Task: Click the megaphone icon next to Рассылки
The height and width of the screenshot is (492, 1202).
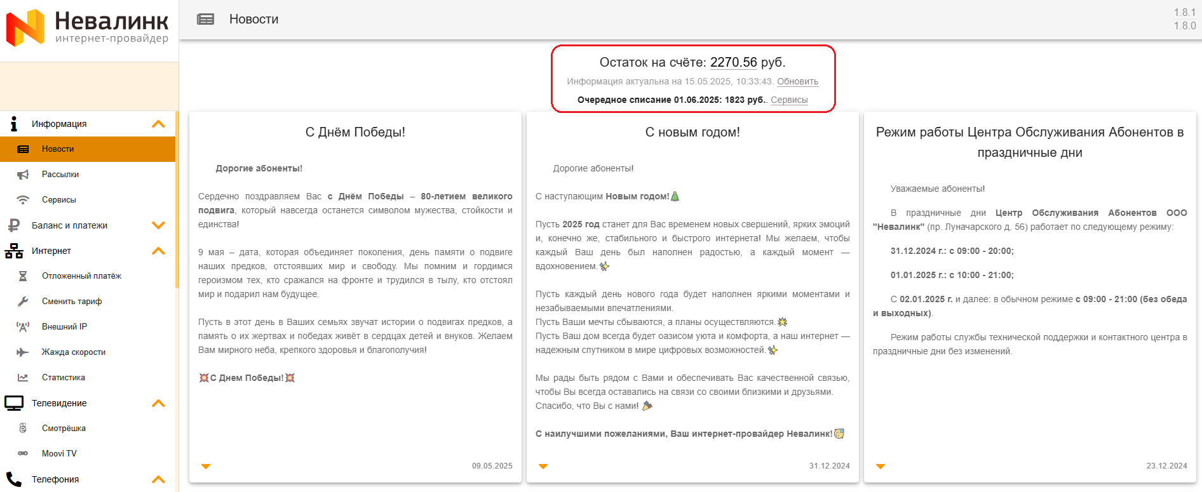Action: [x=23, y=175]
